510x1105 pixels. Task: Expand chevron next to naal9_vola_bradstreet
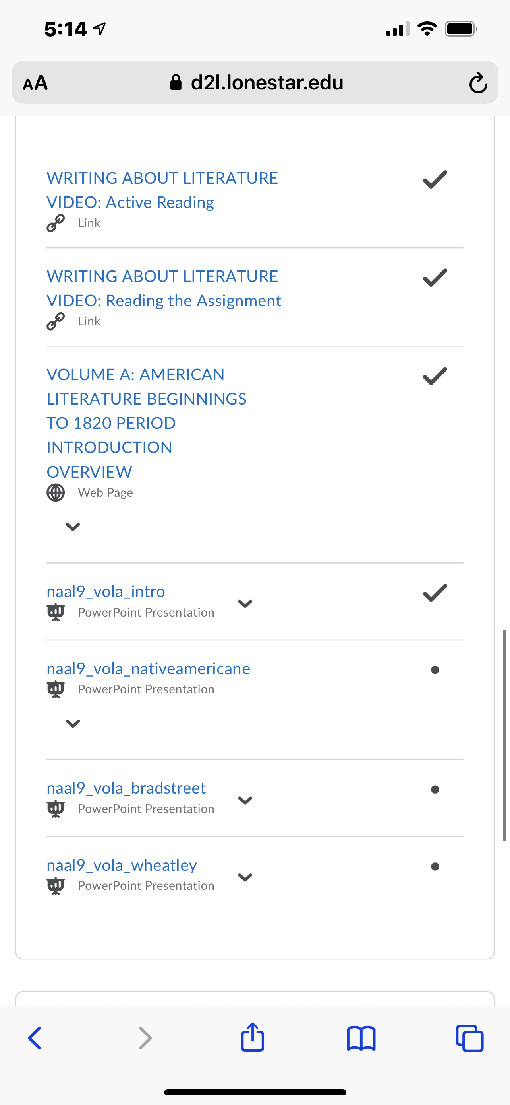[245, 800]
